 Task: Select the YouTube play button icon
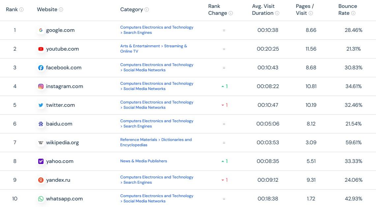tap(41, 49)
